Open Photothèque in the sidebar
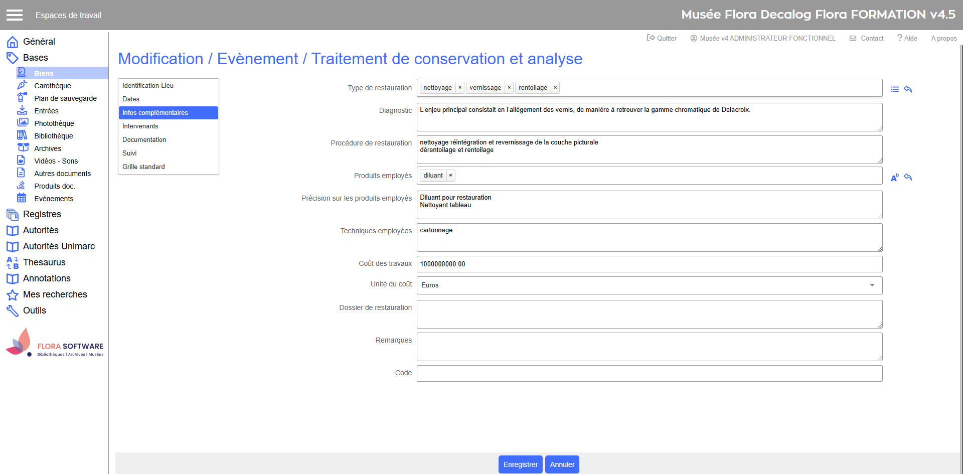 click(54, 123)
